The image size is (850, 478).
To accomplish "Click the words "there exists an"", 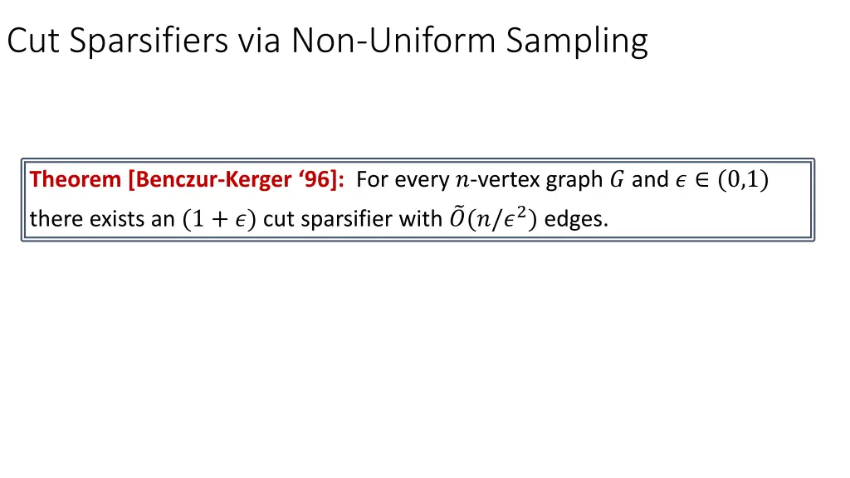I will coord(101,220).
